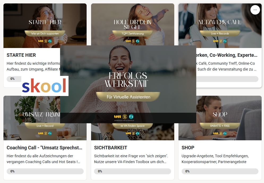
Task: Click the SHOP card progress bar
Action: (x=220, y=171)
